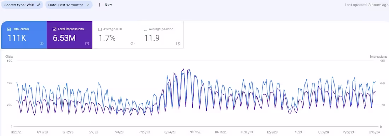Click the 1/27/24 date on chart axis
Viewport: 389px width, 136px height.
(x=323, y=132)
